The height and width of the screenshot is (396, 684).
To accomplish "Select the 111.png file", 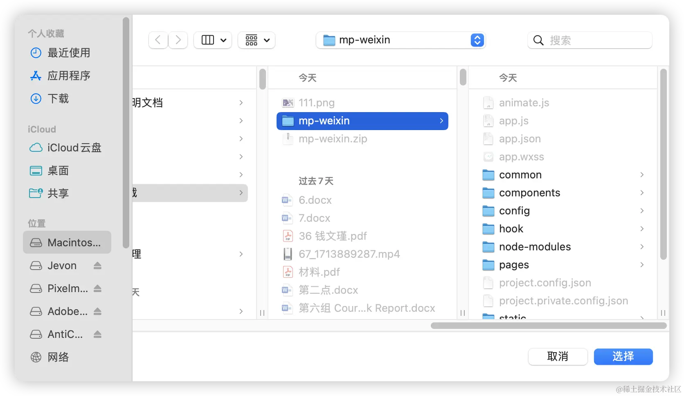I will click(x=362, y=103).
